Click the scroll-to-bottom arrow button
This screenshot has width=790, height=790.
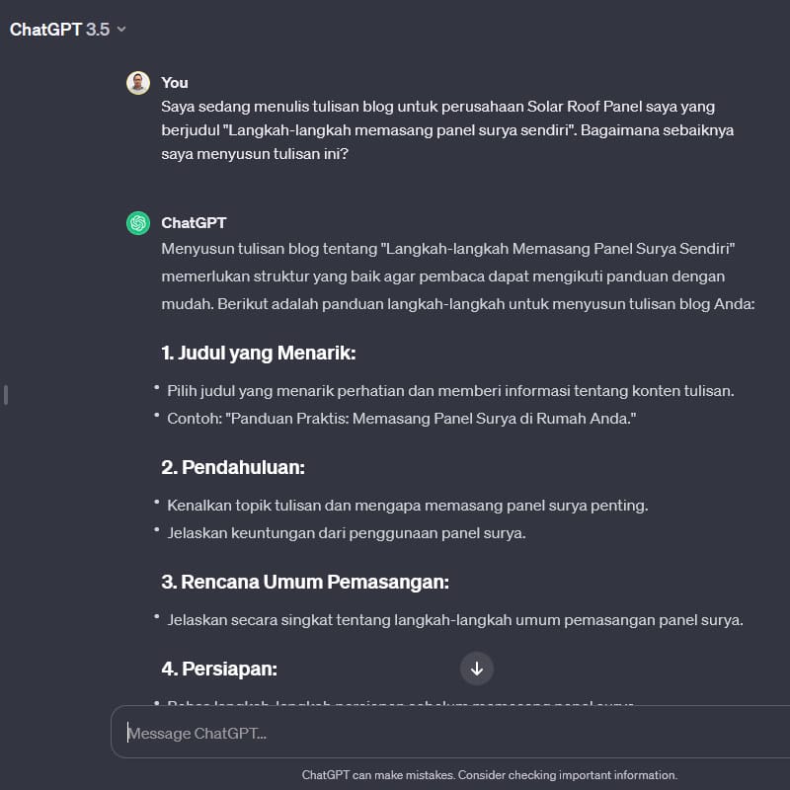click(477, 669)
